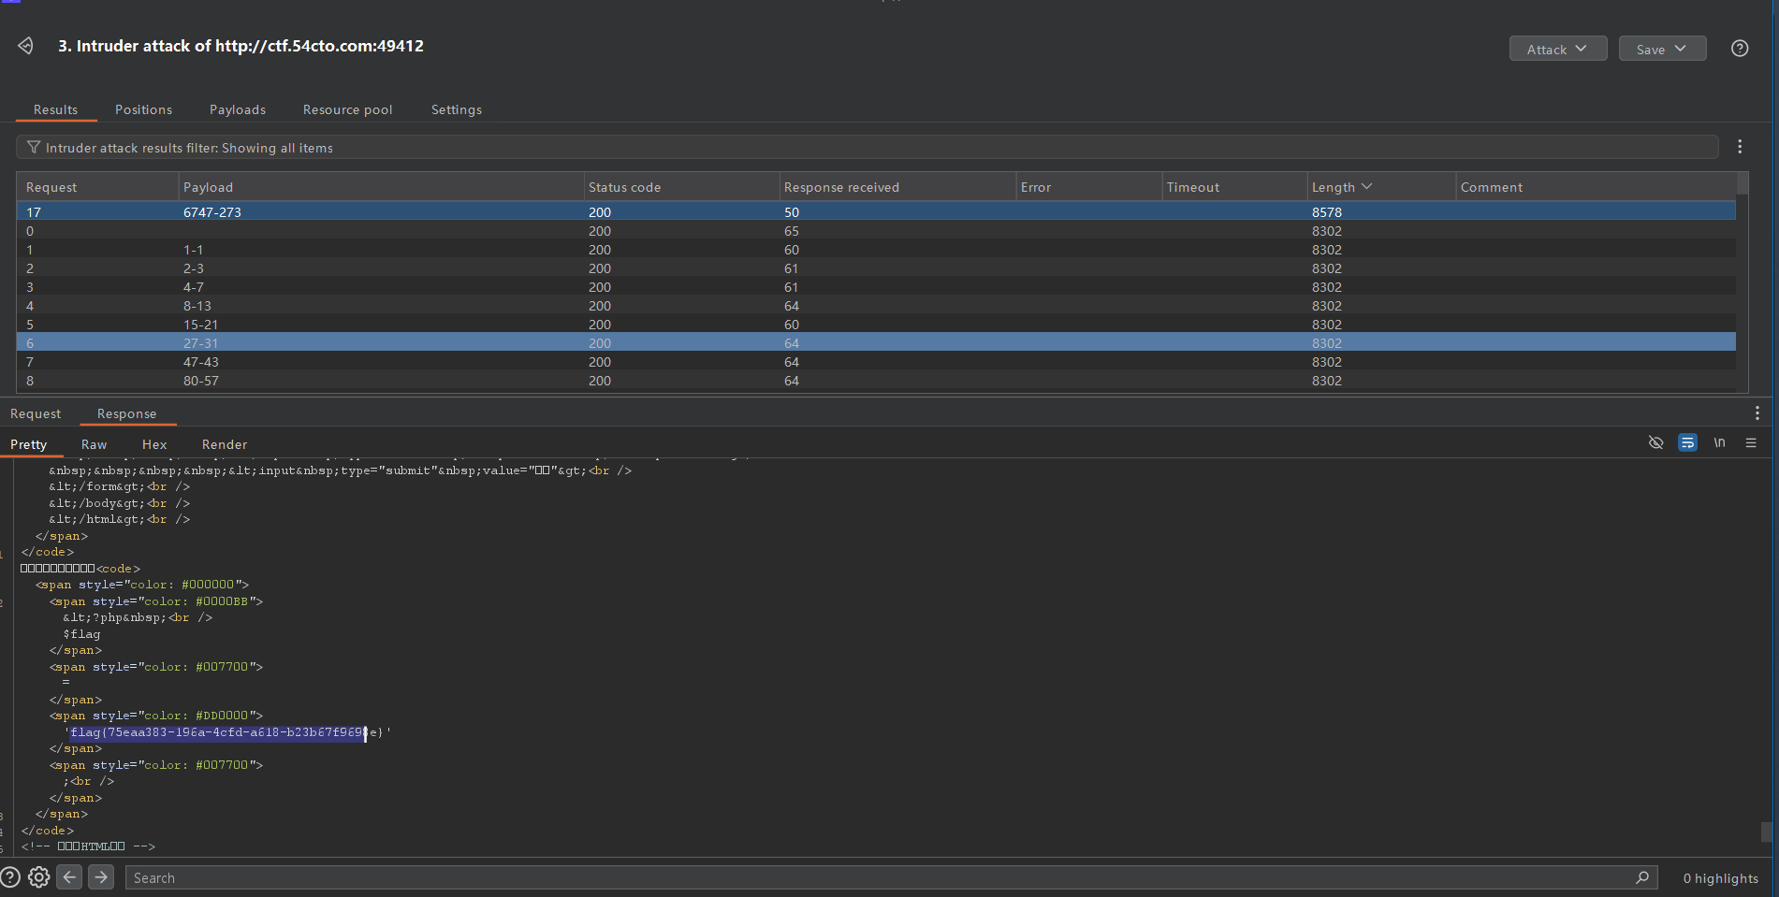
Task: Toggle hidden message parts eye icon
Action: click(1655, 443)
